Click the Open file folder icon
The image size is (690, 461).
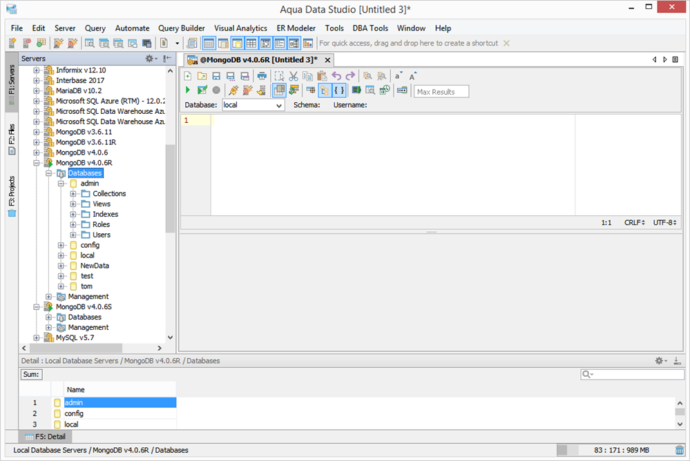pyautogui.click(x=202, y=76)
